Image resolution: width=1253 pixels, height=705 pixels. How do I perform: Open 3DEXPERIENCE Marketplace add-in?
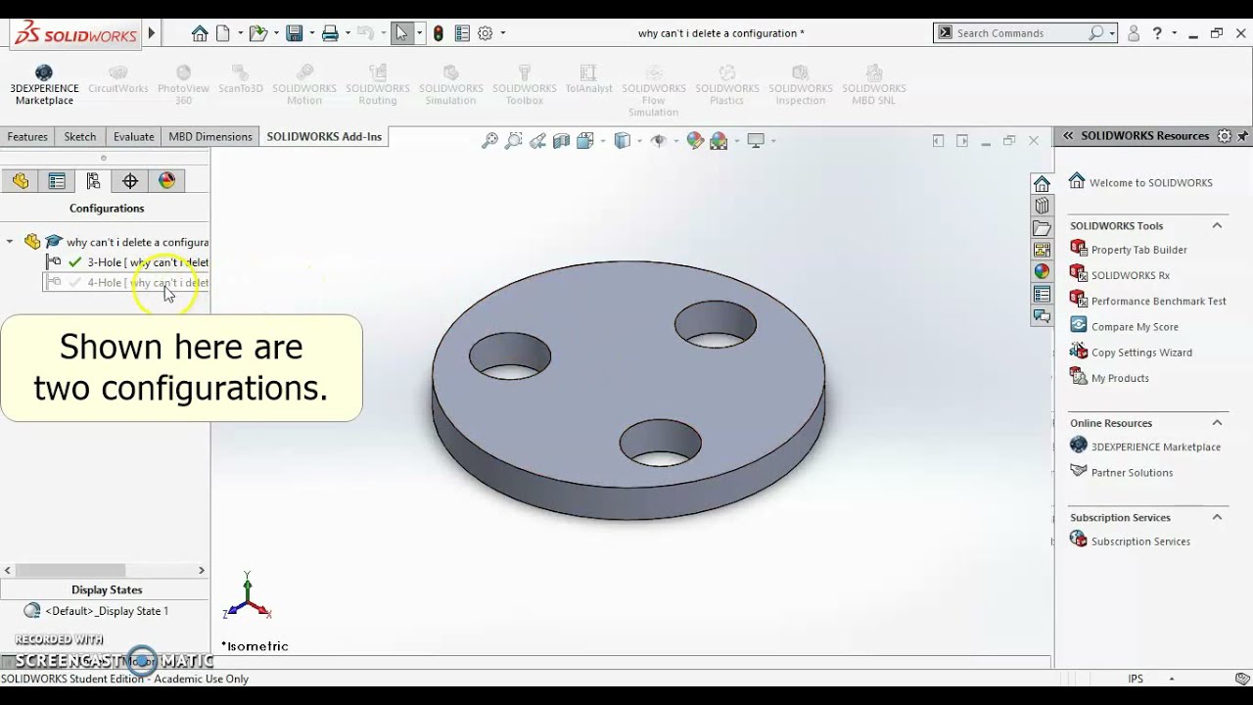[44, 85]
